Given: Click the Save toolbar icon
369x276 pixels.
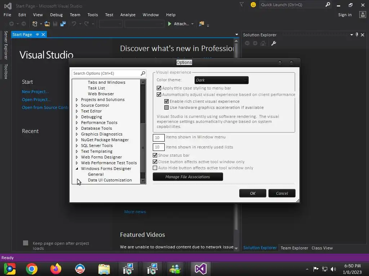Looking at the screenshot, I should [x=55, y=24].
